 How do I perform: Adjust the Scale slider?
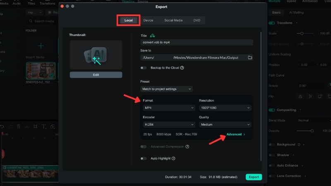point(302,33)
